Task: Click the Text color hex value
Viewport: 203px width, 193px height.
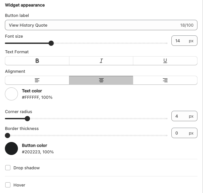Action: [37, 97]
